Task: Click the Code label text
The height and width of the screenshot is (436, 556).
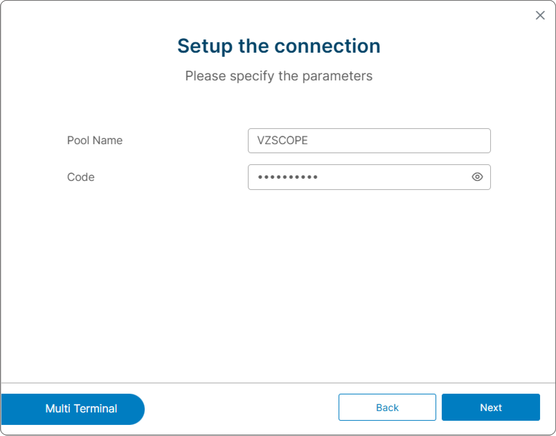Action: click(x=81, y=177)
